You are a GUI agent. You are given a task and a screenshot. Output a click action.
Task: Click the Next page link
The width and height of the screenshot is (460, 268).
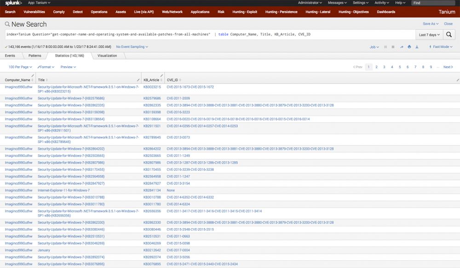pyautogui.click(x=448, y=67)
